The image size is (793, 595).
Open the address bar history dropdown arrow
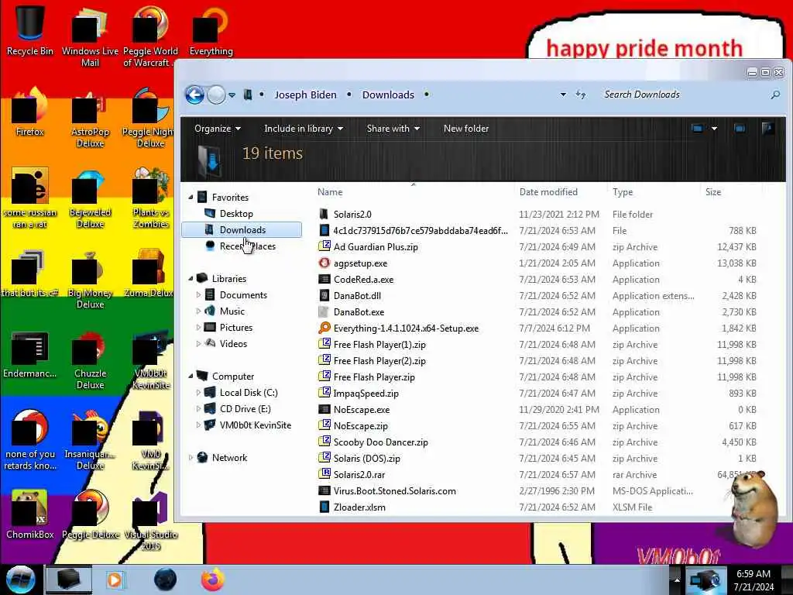click(x=563, y=95)
